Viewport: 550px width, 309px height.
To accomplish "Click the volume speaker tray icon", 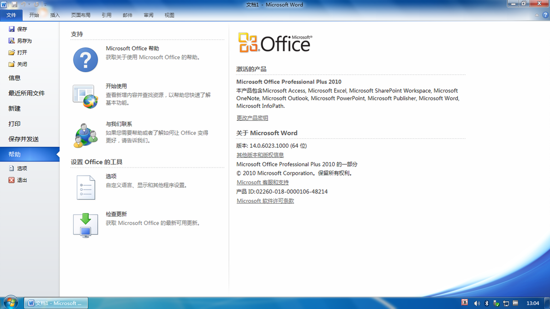I will [477, 303].
